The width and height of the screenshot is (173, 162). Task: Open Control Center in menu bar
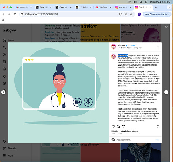[146, 2]
